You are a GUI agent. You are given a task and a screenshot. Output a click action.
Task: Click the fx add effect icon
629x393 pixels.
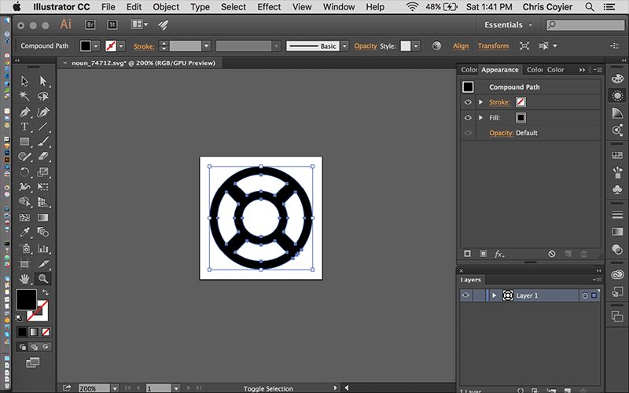pos(499,254)
